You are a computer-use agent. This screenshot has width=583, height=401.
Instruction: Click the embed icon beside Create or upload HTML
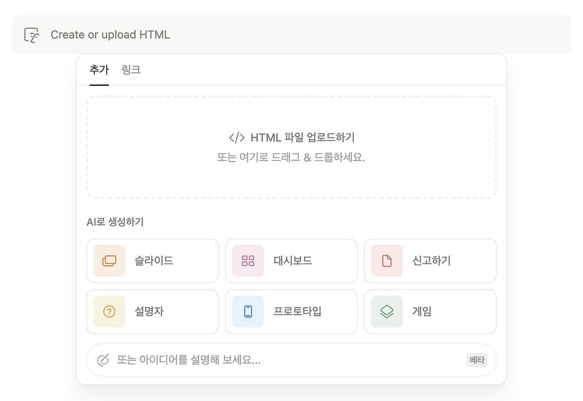[31, 35]
